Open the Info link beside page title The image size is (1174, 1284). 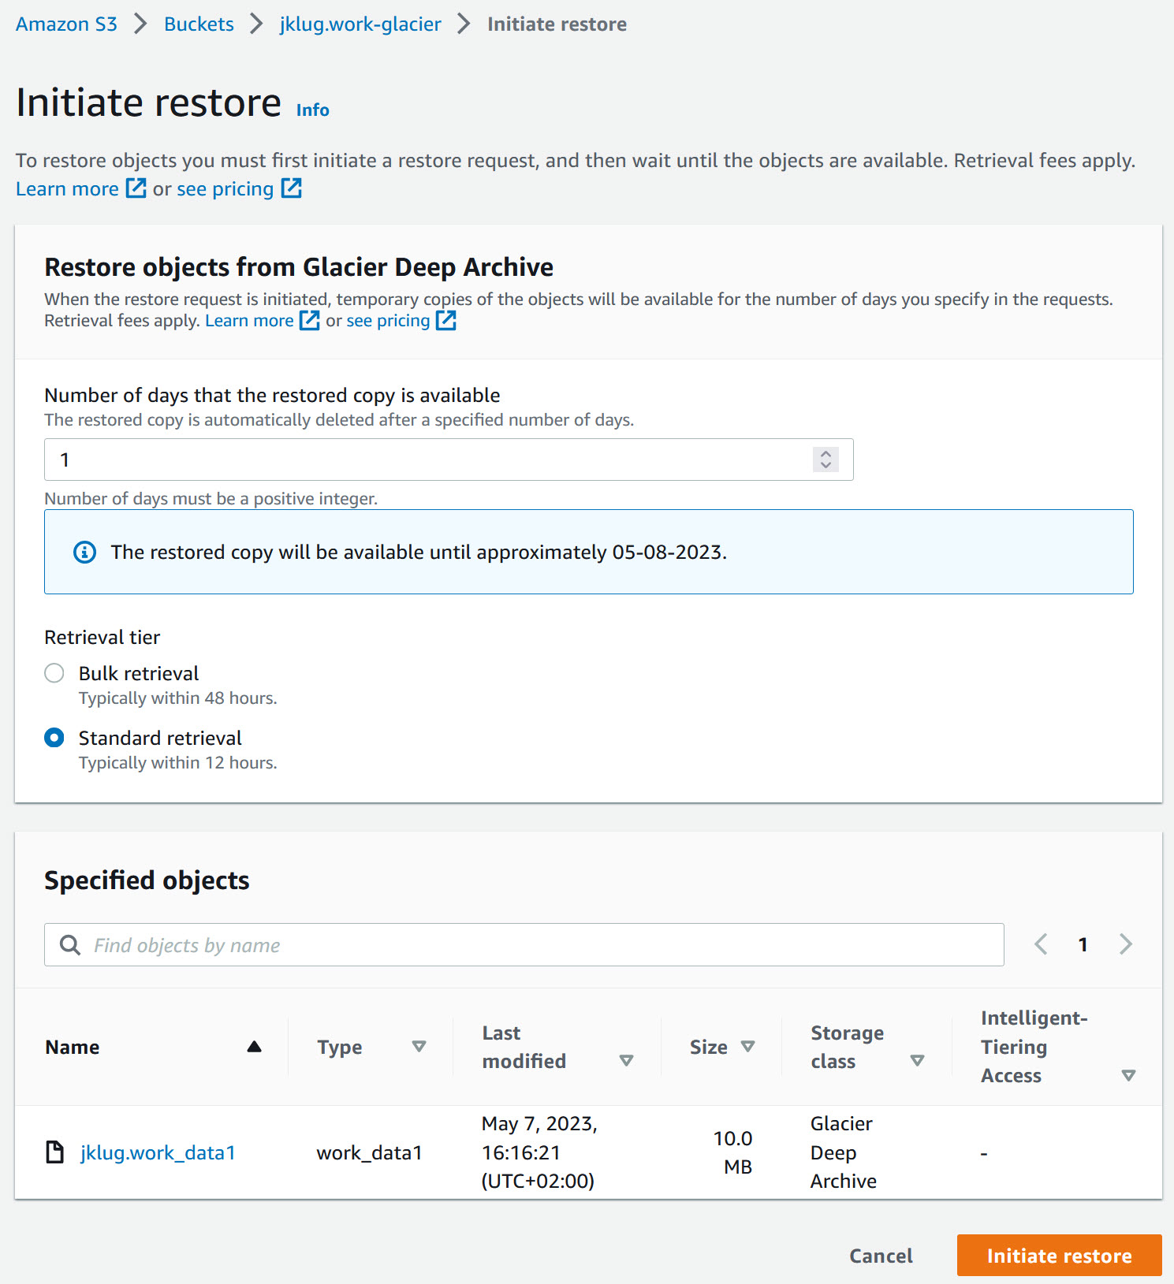click(313, 110)
